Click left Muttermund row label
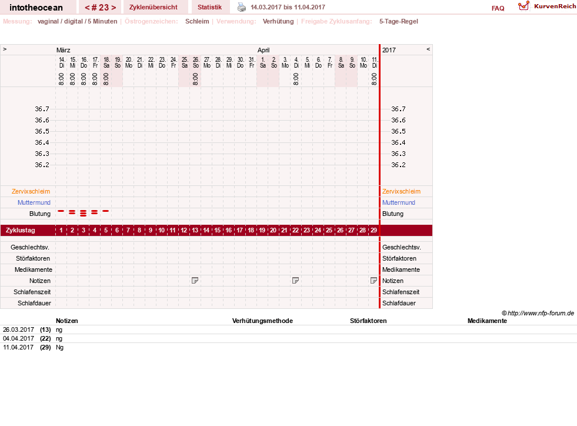The height and width of the screenshot is (426, 577). pos(34,202)
